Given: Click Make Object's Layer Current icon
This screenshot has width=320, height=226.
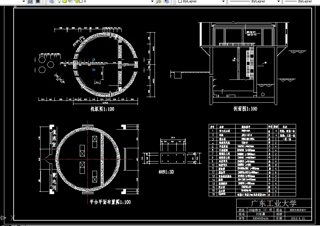Looking at the screenshot, I should pyautogui.click(x=159, y=1).
